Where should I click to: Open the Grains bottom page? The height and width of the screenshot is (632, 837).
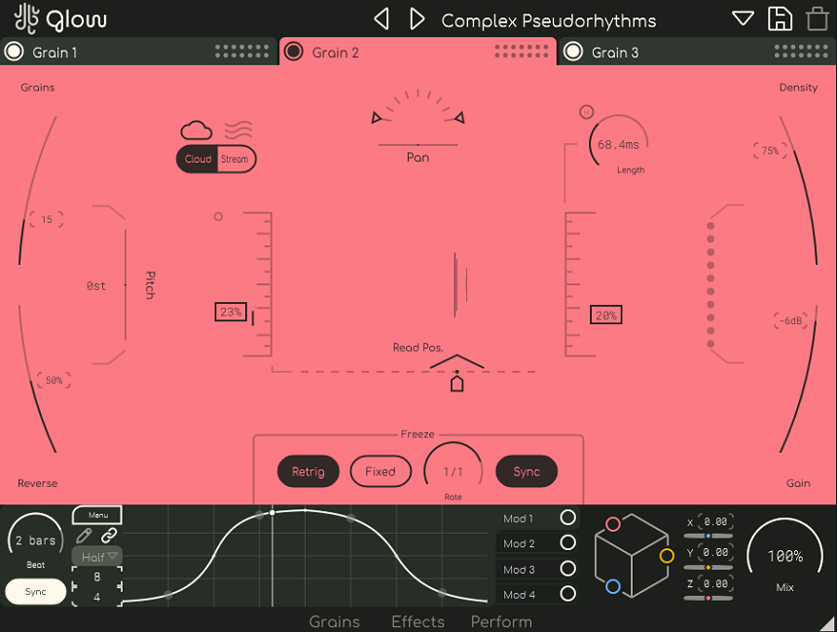(x=334, y=622)
